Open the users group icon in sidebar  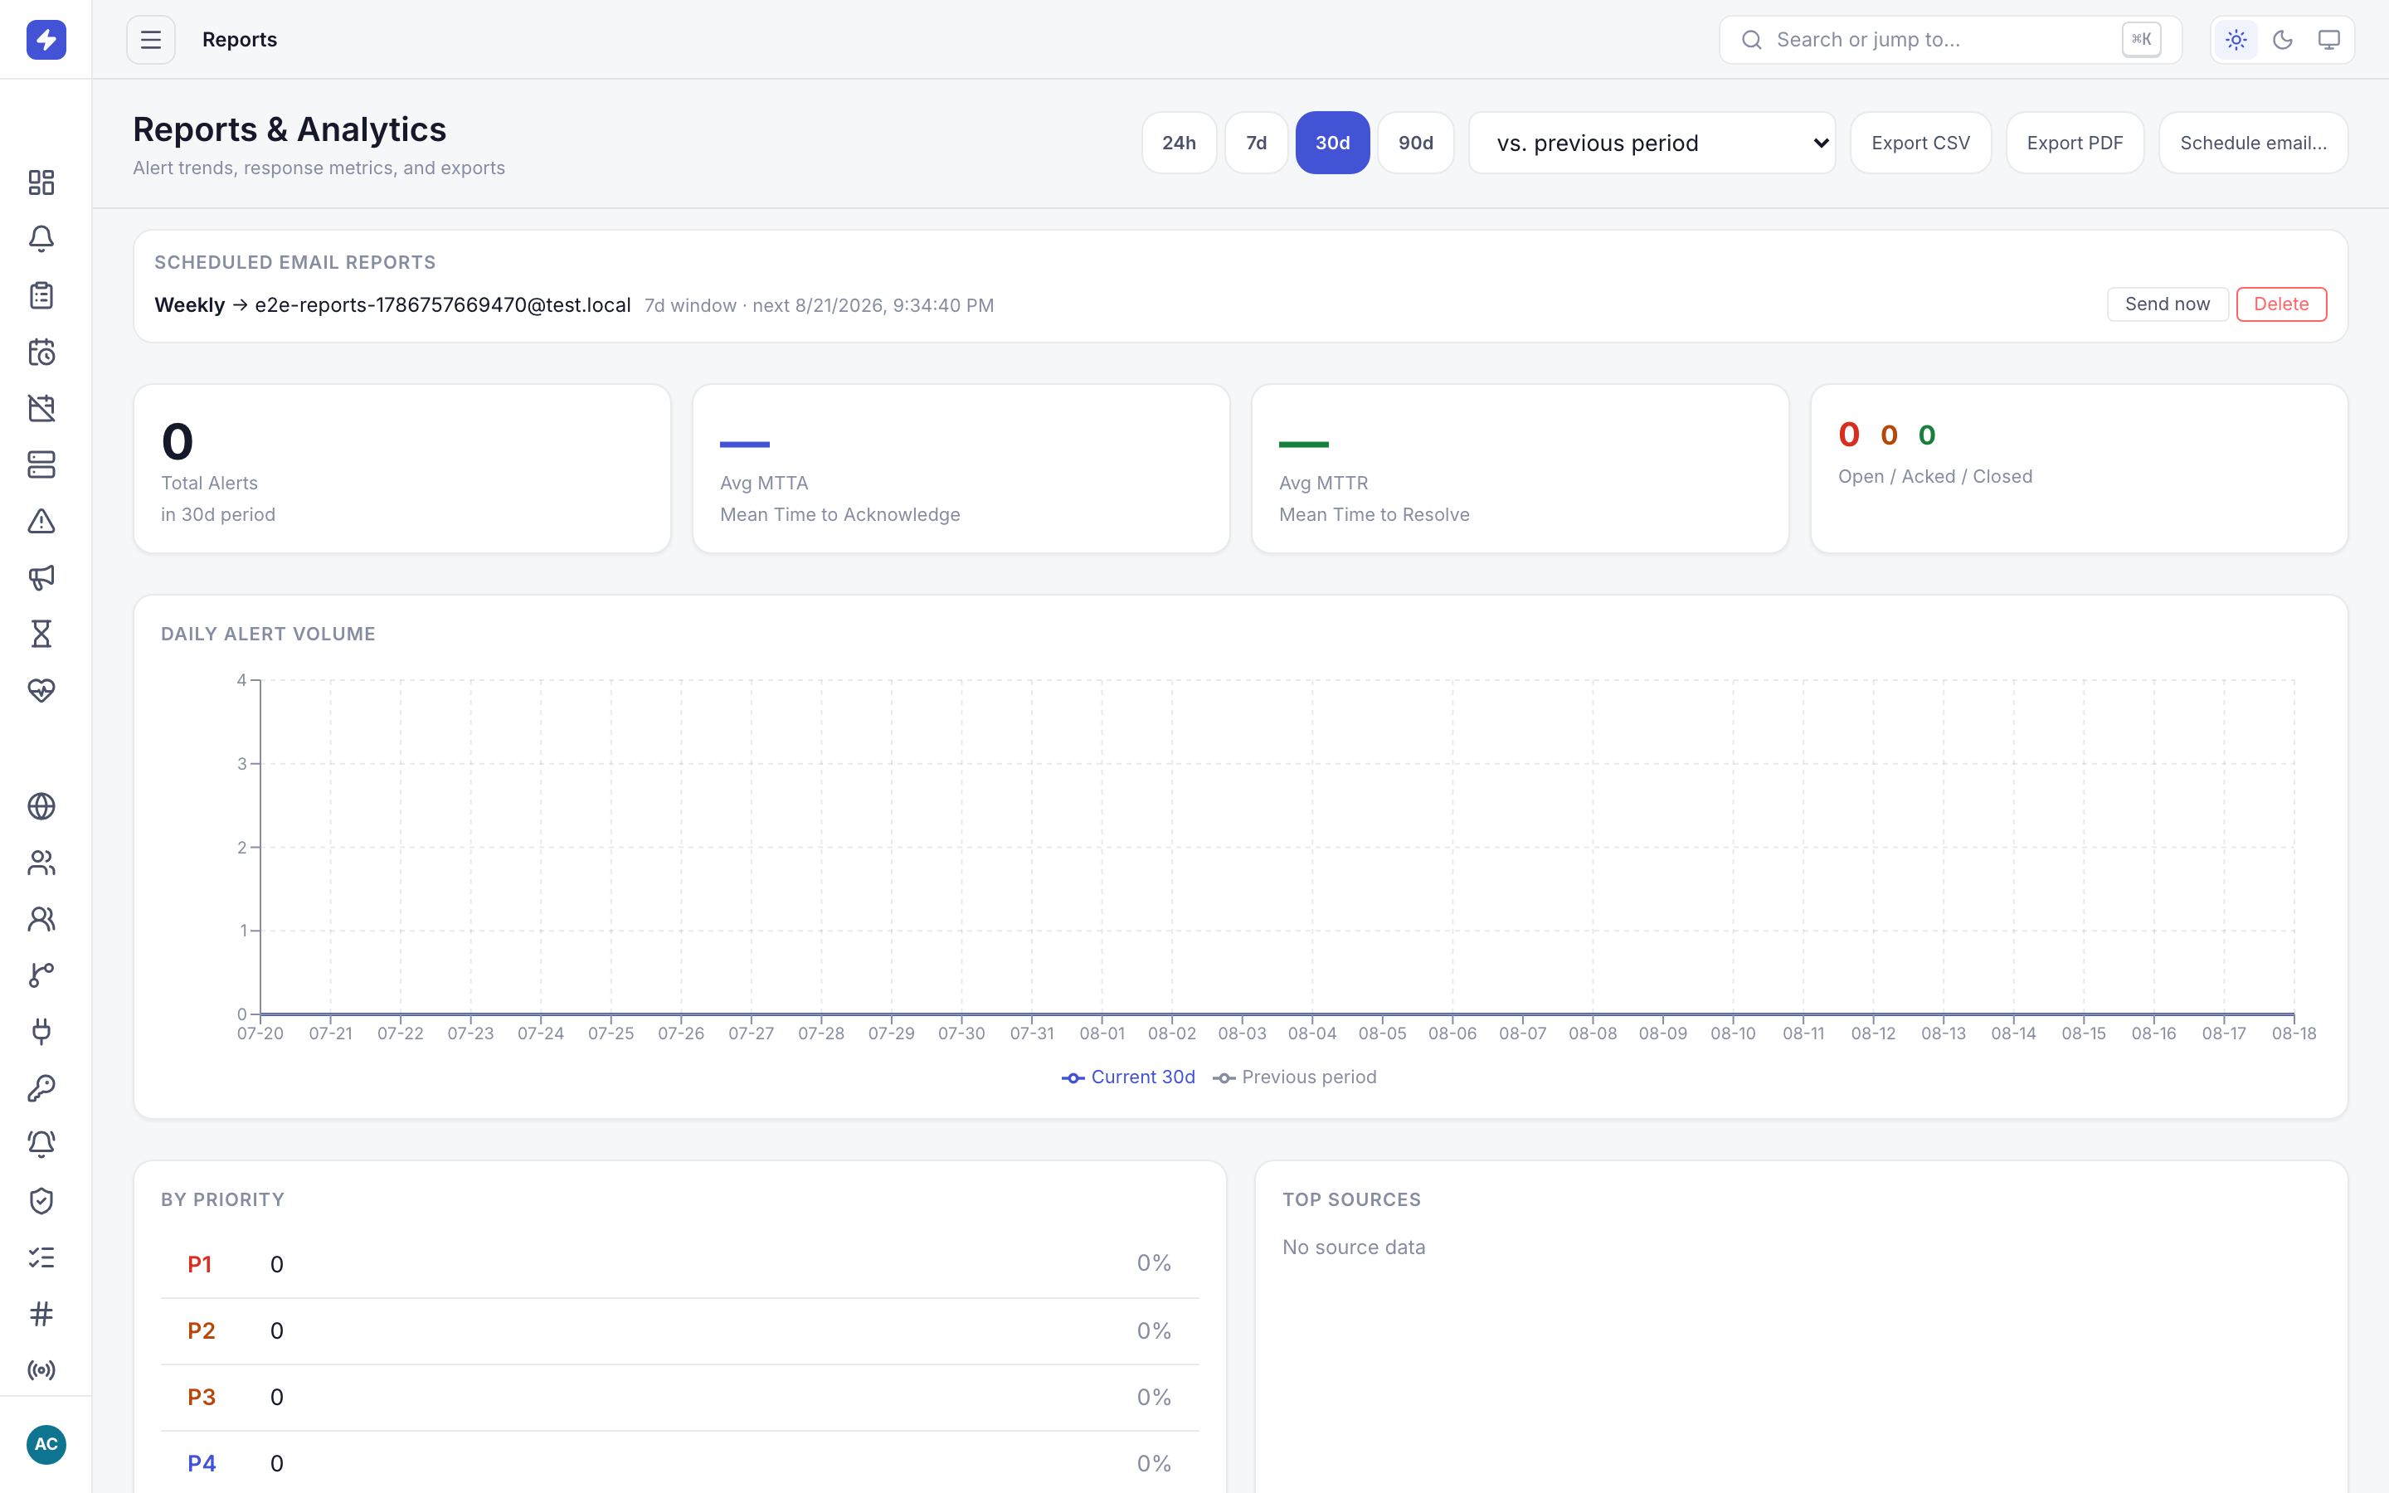[41, 862]
